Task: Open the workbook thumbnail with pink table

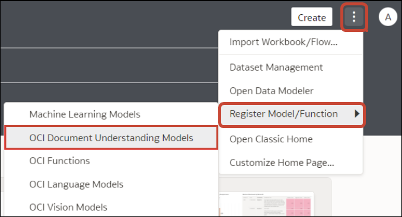Action: click(266, 204)
